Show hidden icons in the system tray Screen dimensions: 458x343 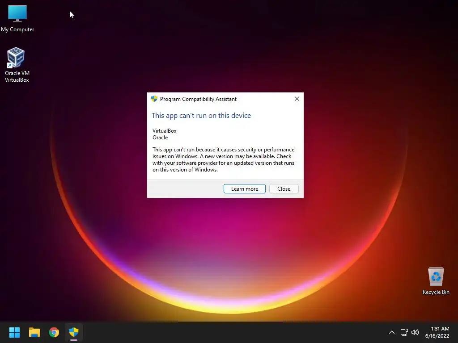[x=392, y=332]
